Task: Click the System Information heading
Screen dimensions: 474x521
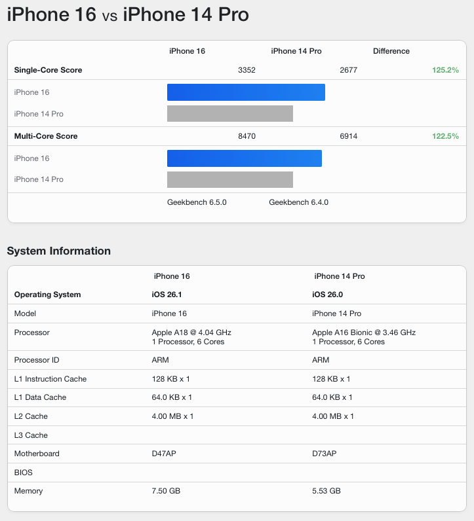Action: pos(58,251)
